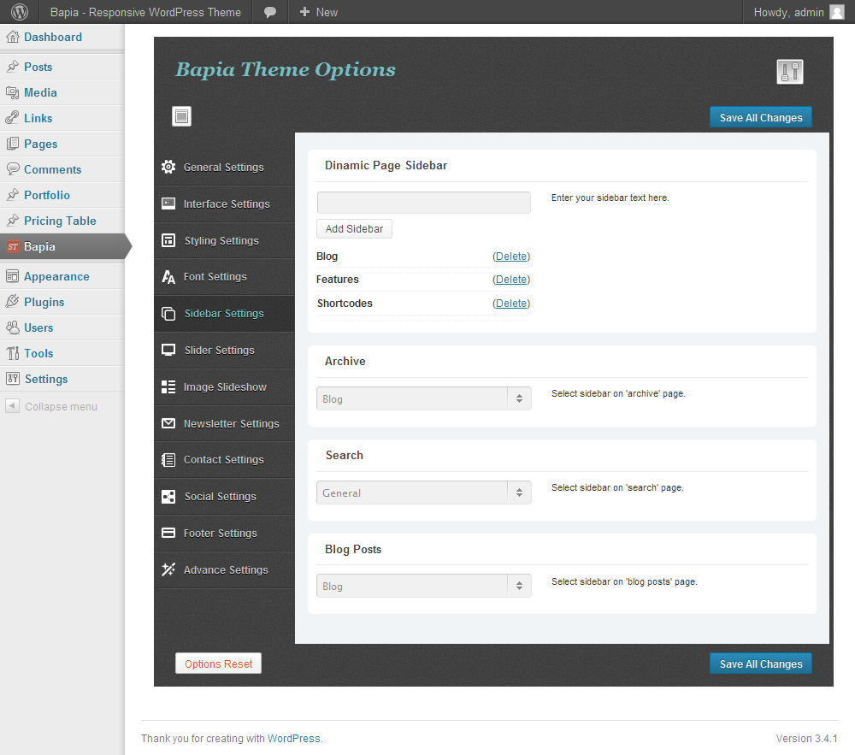Expand the Archive sidebar dropdown
This screenshot has height=755, width=855.
pos(423,398)
